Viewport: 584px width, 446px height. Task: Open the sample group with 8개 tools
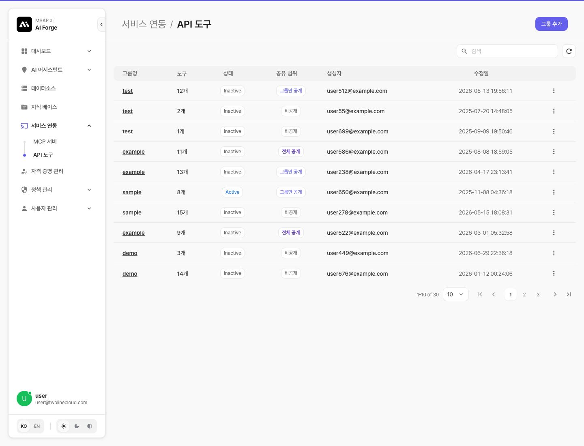coord(132,192)
